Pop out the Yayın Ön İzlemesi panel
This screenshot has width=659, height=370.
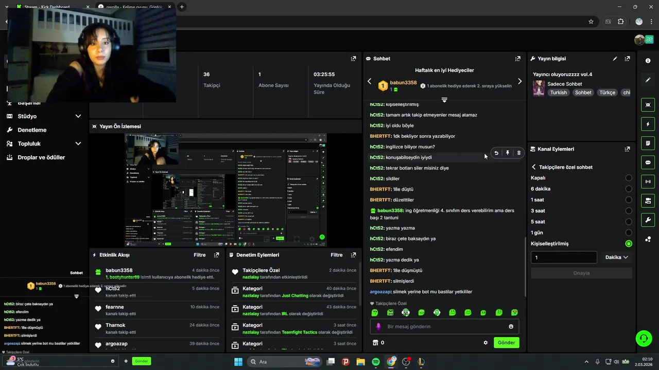(353, 126)
